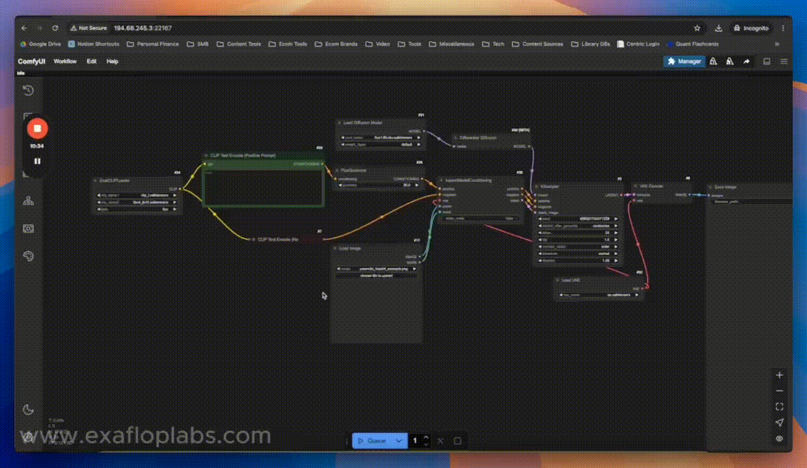
Task: Toggle link visibility eye icon
Action: [779, 439]
